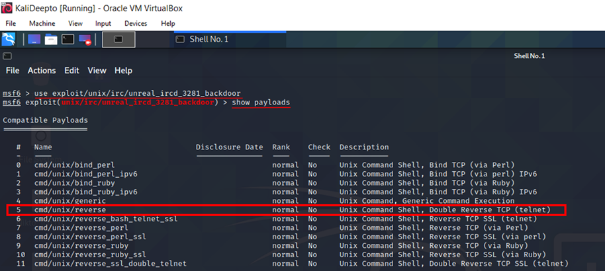Open terminal Help menu
Image resolution: width=605 pixels, height=271 pixels.
(x=124, y=71)
